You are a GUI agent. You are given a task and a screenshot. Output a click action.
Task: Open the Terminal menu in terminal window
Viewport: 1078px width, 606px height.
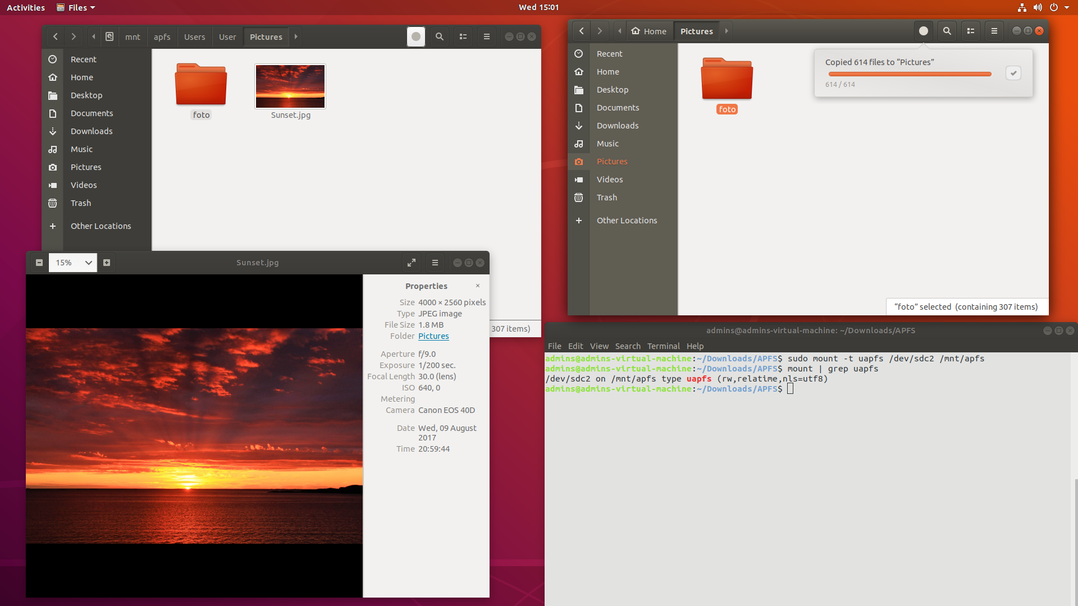663,346
